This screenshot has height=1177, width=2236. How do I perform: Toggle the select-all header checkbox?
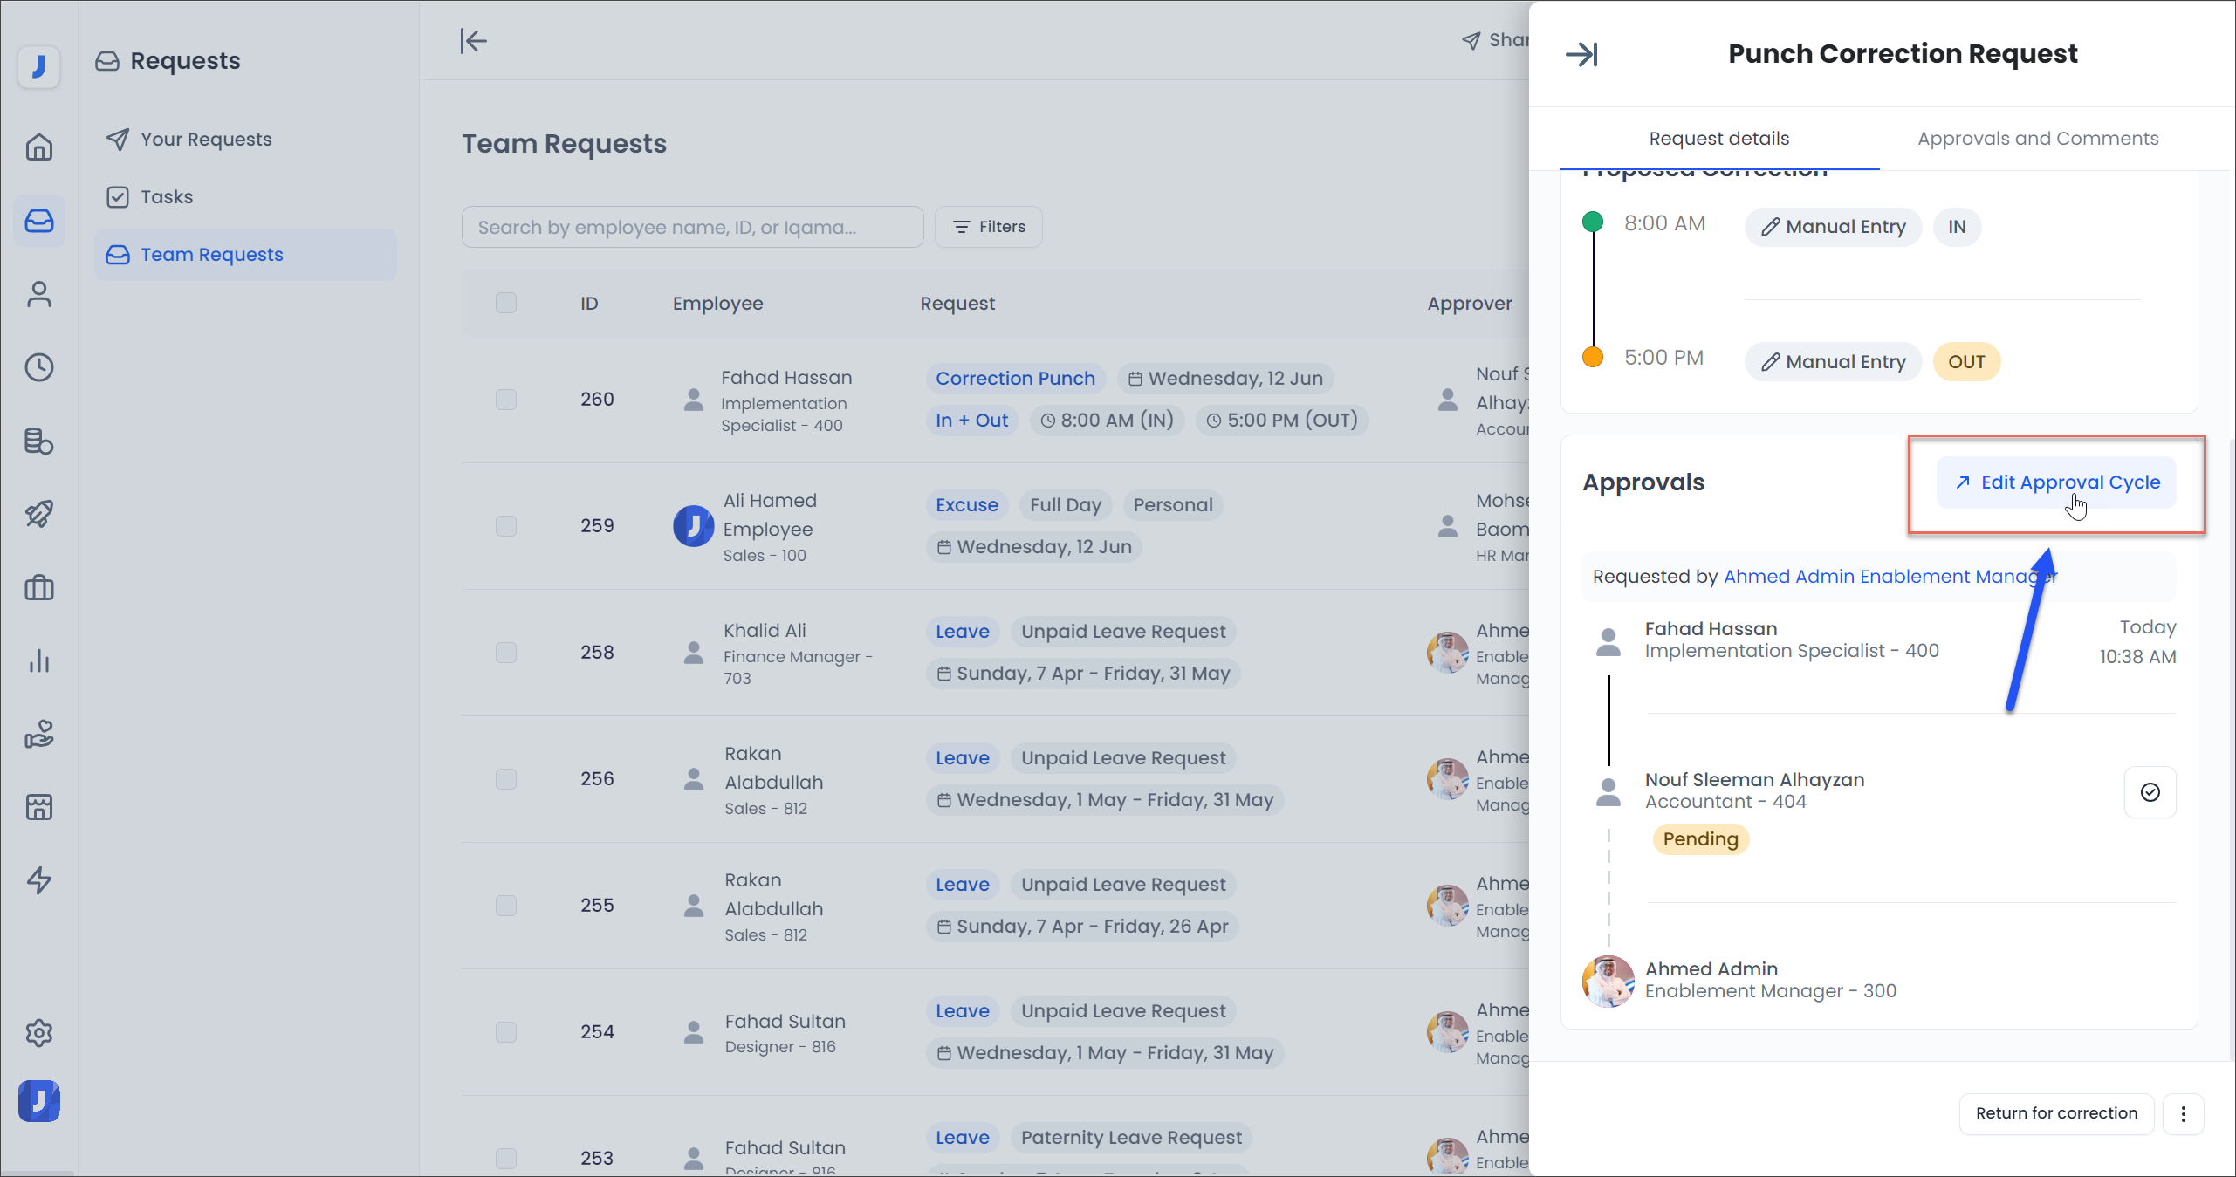click(x=506, y=303)
